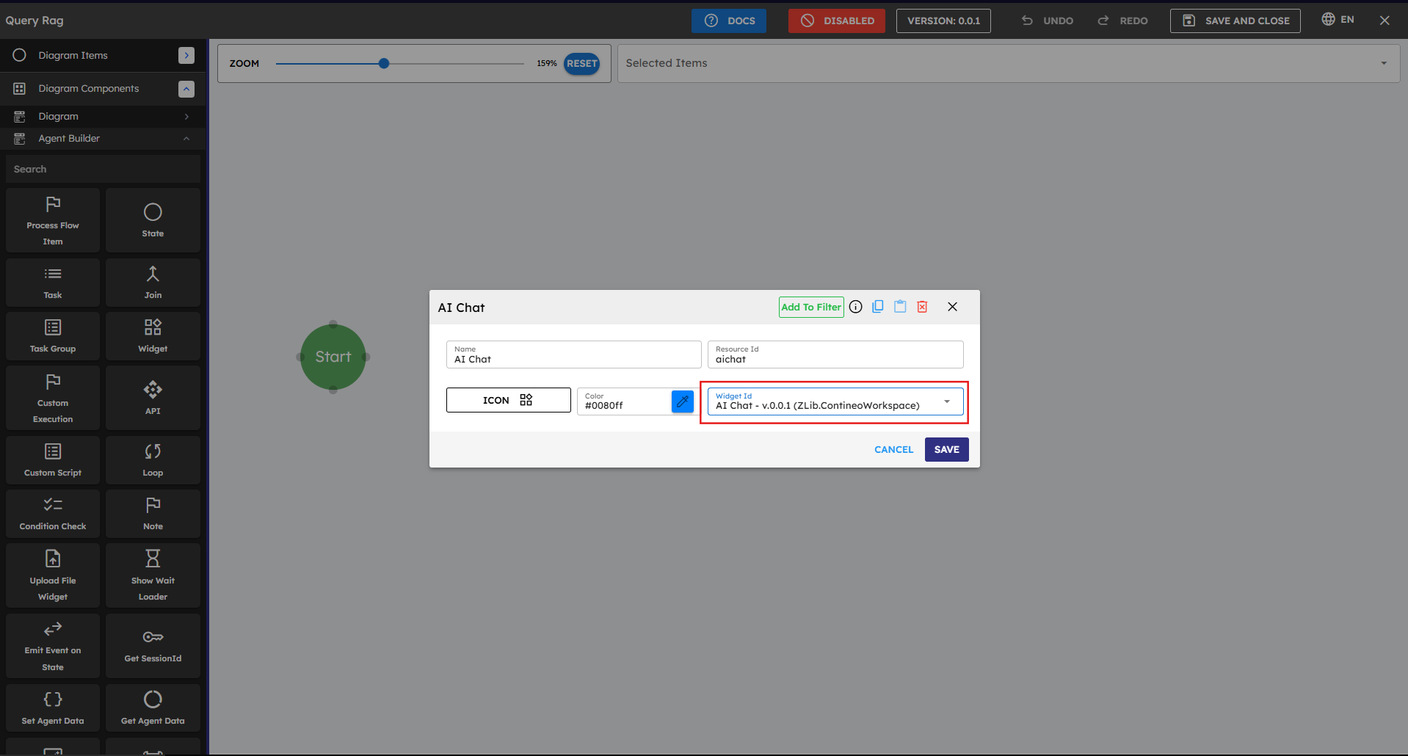
Task: Collapse the Diagram Components panel
Action: (186, 89)
